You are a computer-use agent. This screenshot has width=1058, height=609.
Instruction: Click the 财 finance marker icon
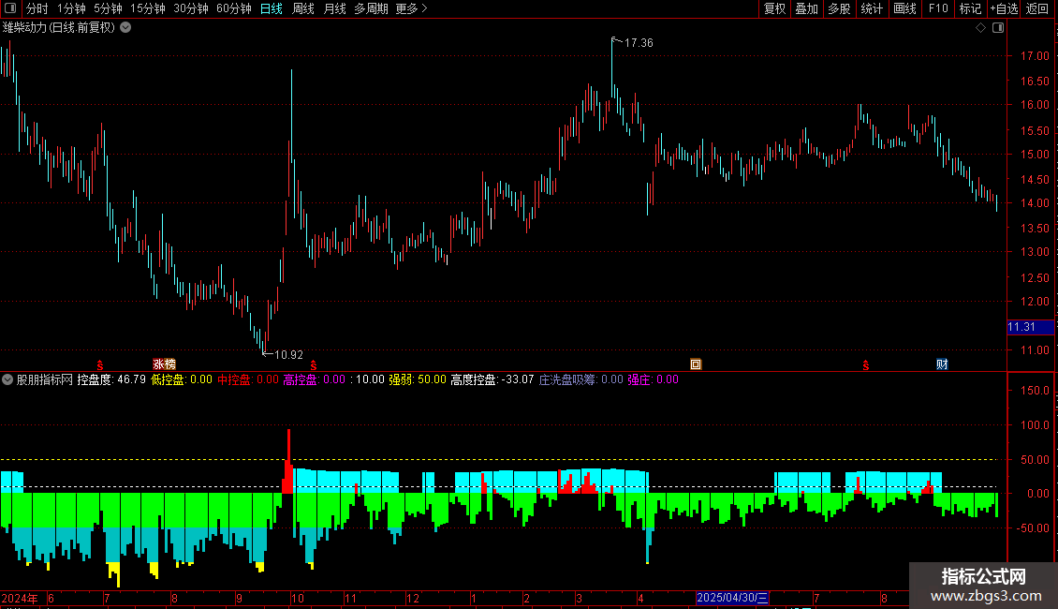942,364
